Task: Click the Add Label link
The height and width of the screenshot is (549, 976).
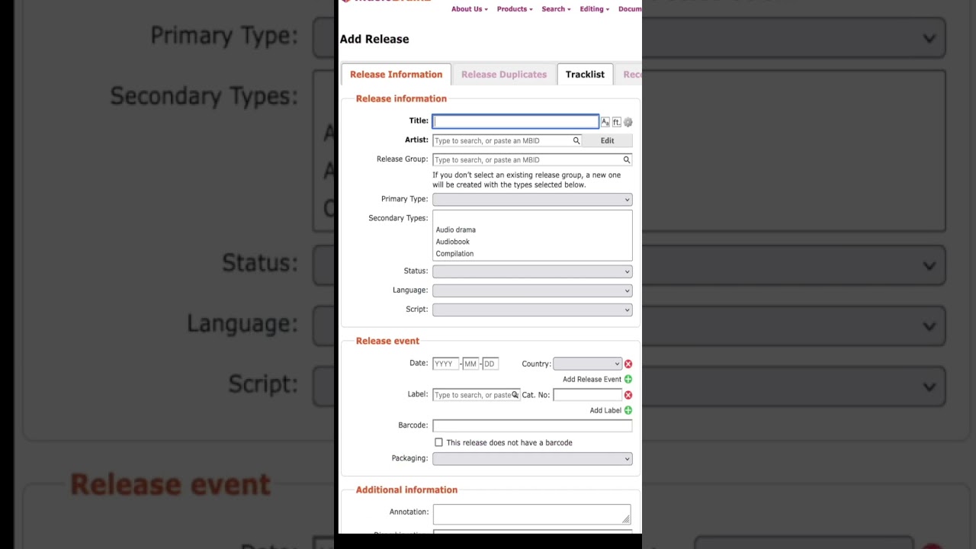Action: (x=605, y=411)
